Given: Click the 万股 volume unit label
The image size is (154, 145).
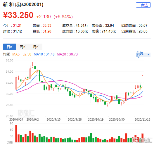Looking at the screenshot, I should [10, 143].
